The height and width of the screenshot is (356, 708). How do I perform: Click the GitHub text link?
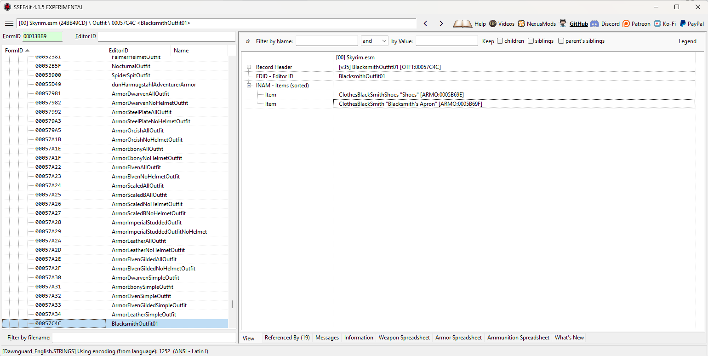coord(579,24)
